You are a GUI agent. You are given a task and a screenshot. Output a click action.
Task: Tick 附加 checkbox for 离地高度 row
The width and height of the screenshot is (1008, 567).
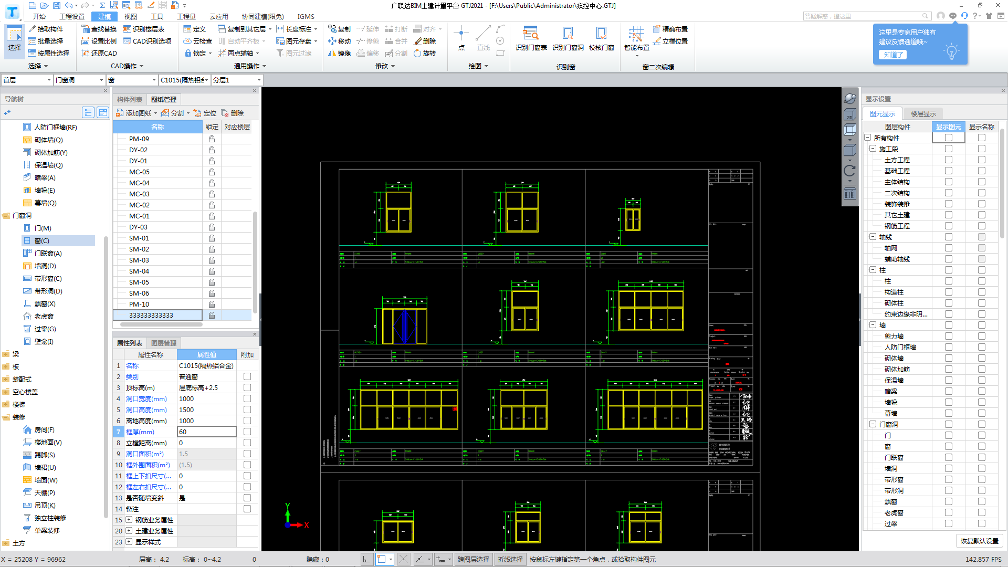point(247,421)
